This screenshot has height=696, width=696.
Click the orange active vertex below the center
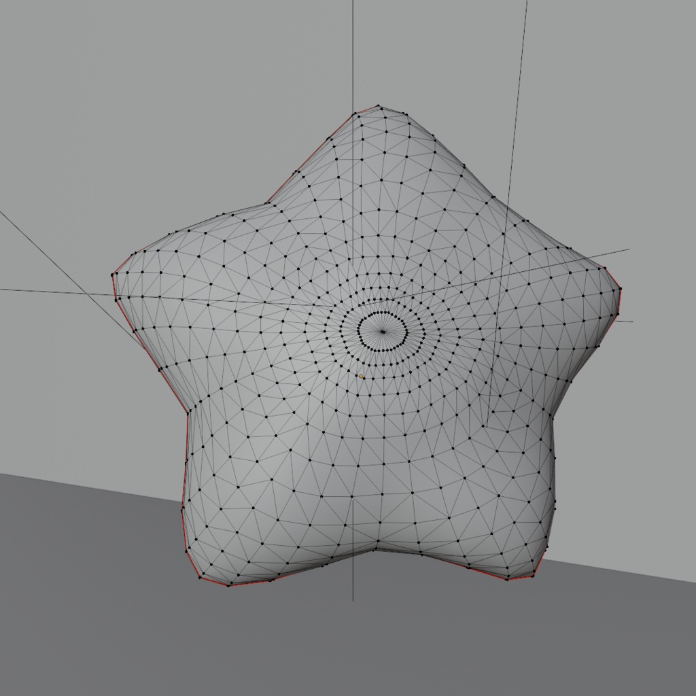(x=361, y=377)
